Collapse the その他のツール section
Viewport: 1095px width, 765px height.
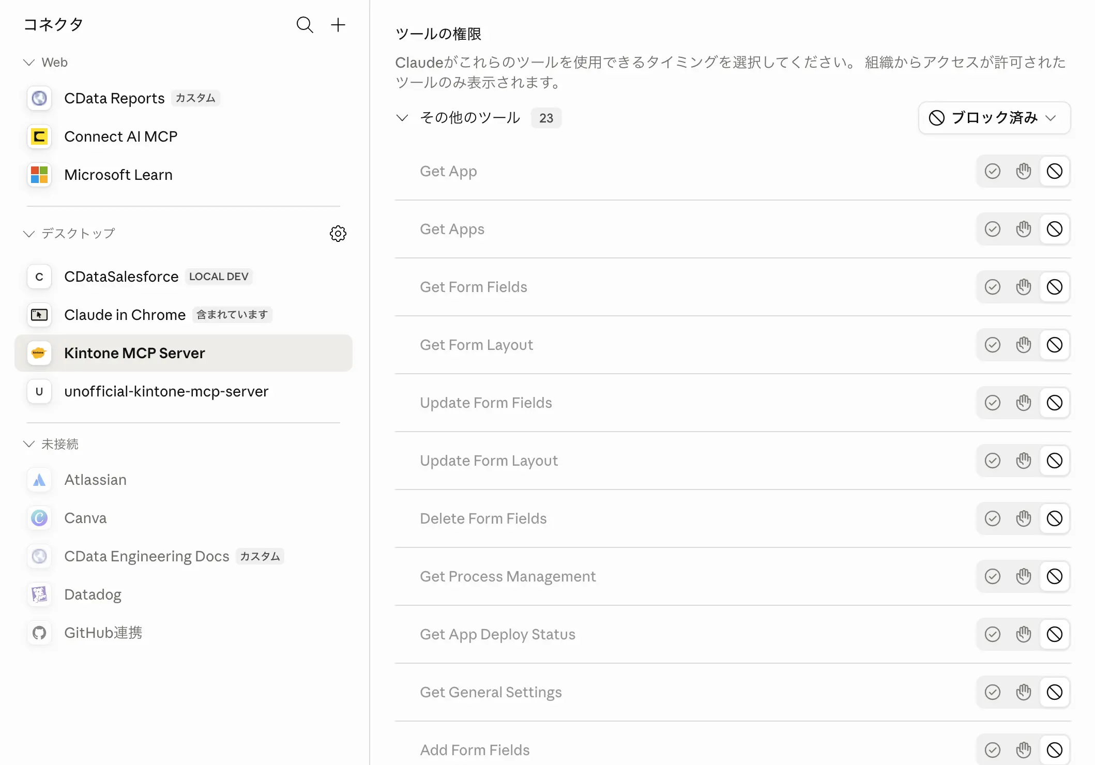[402, 118]
